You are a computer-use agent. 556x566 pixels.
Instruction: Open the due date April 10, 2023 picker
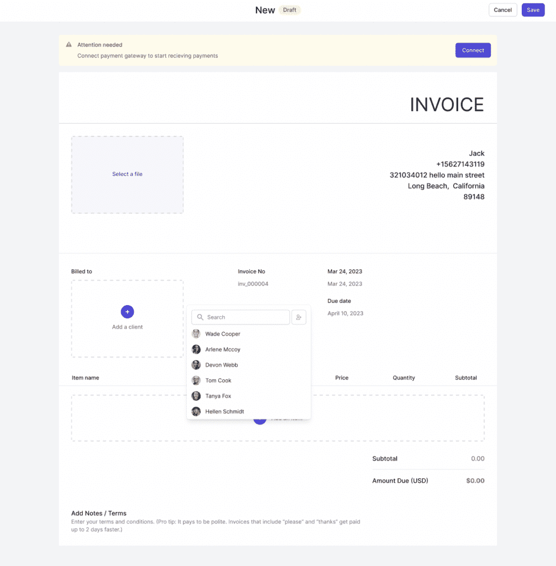[x=345, y=313]
